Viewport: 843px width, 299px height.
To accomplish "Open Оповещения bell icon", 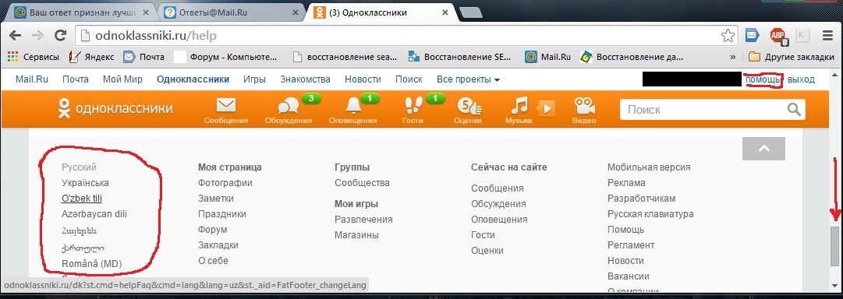I will click(352, 105).
